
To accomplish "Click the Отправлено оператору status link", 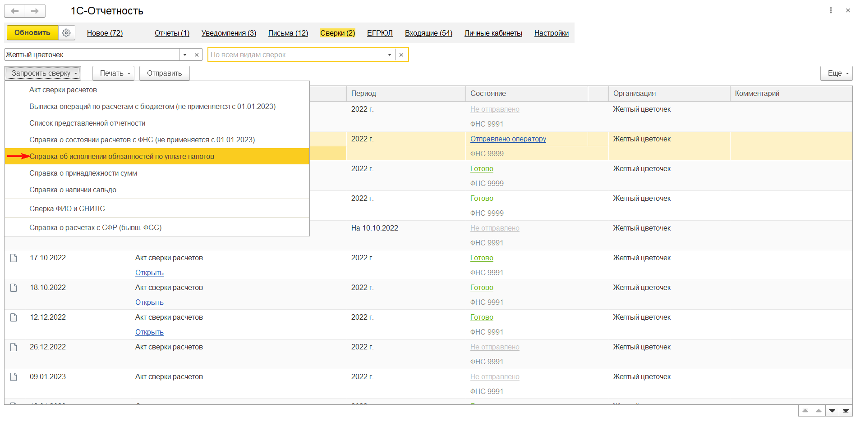I will click(x=508, y=139).
